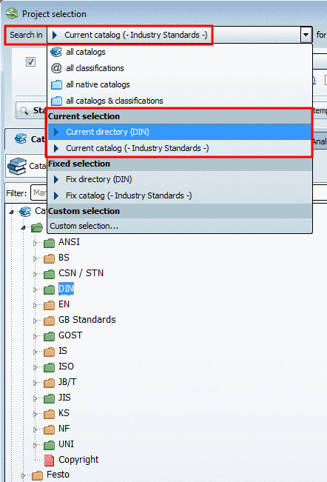Select the BS tree item

pyautogui.click(x=64, y=258)
